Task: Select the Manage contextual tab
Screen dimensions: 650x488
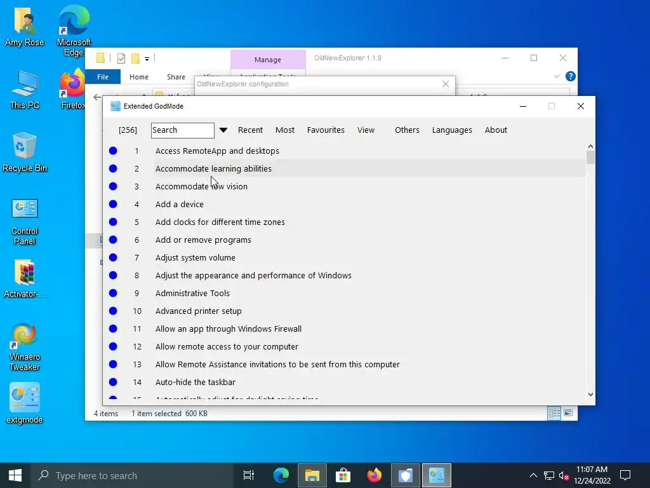Action: coord(268,60)
